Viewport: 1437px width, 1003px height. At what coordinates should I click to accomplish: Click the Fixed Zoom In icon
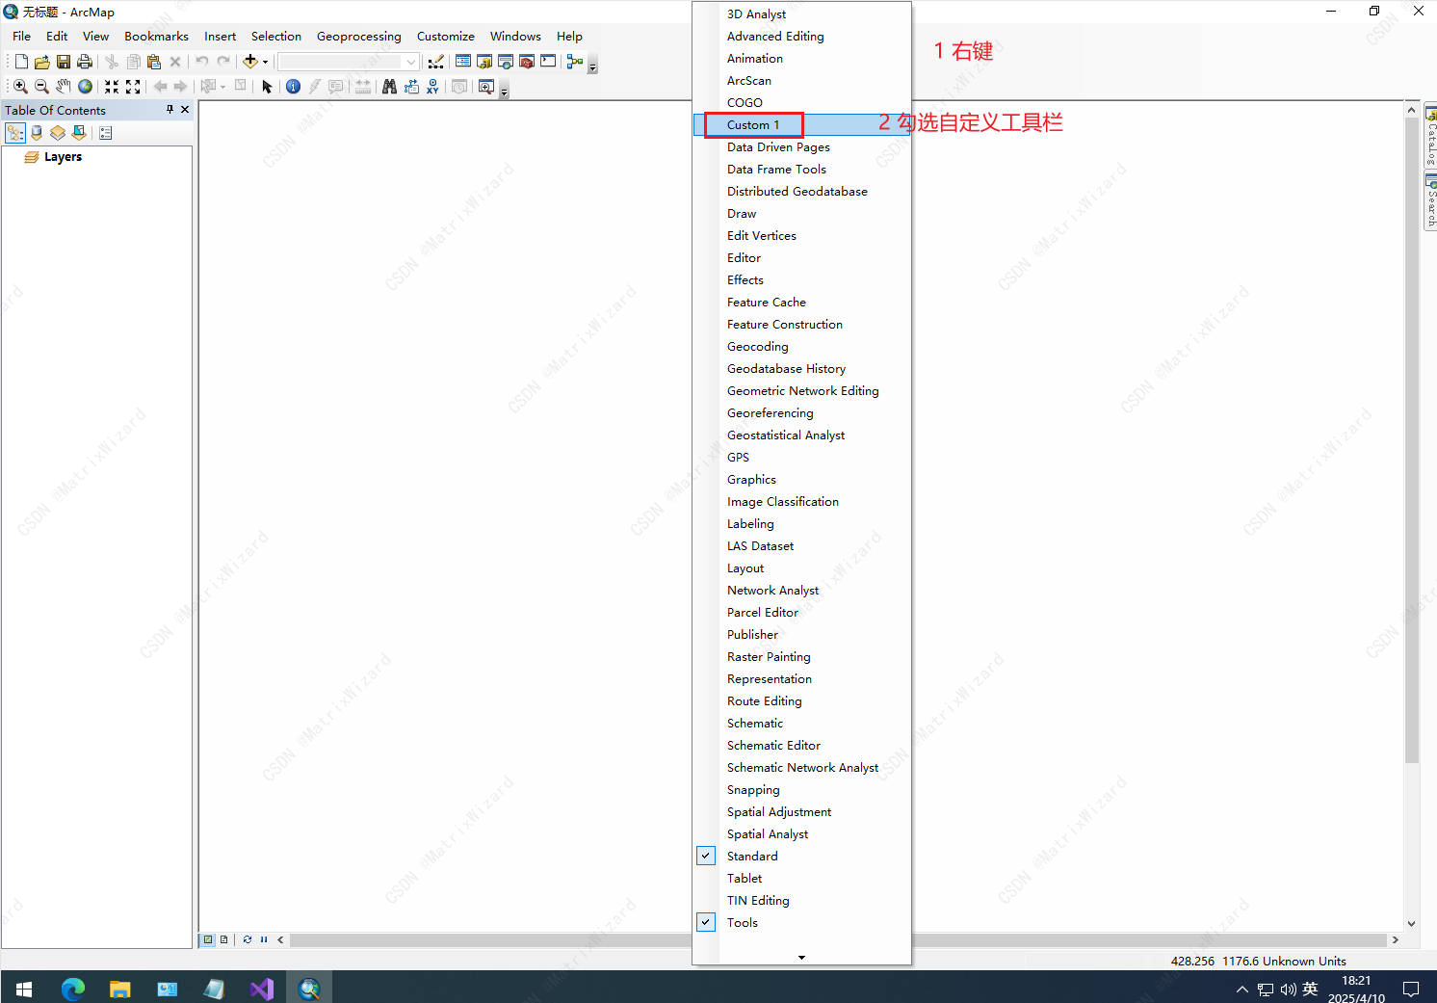(x=112, y=87)
